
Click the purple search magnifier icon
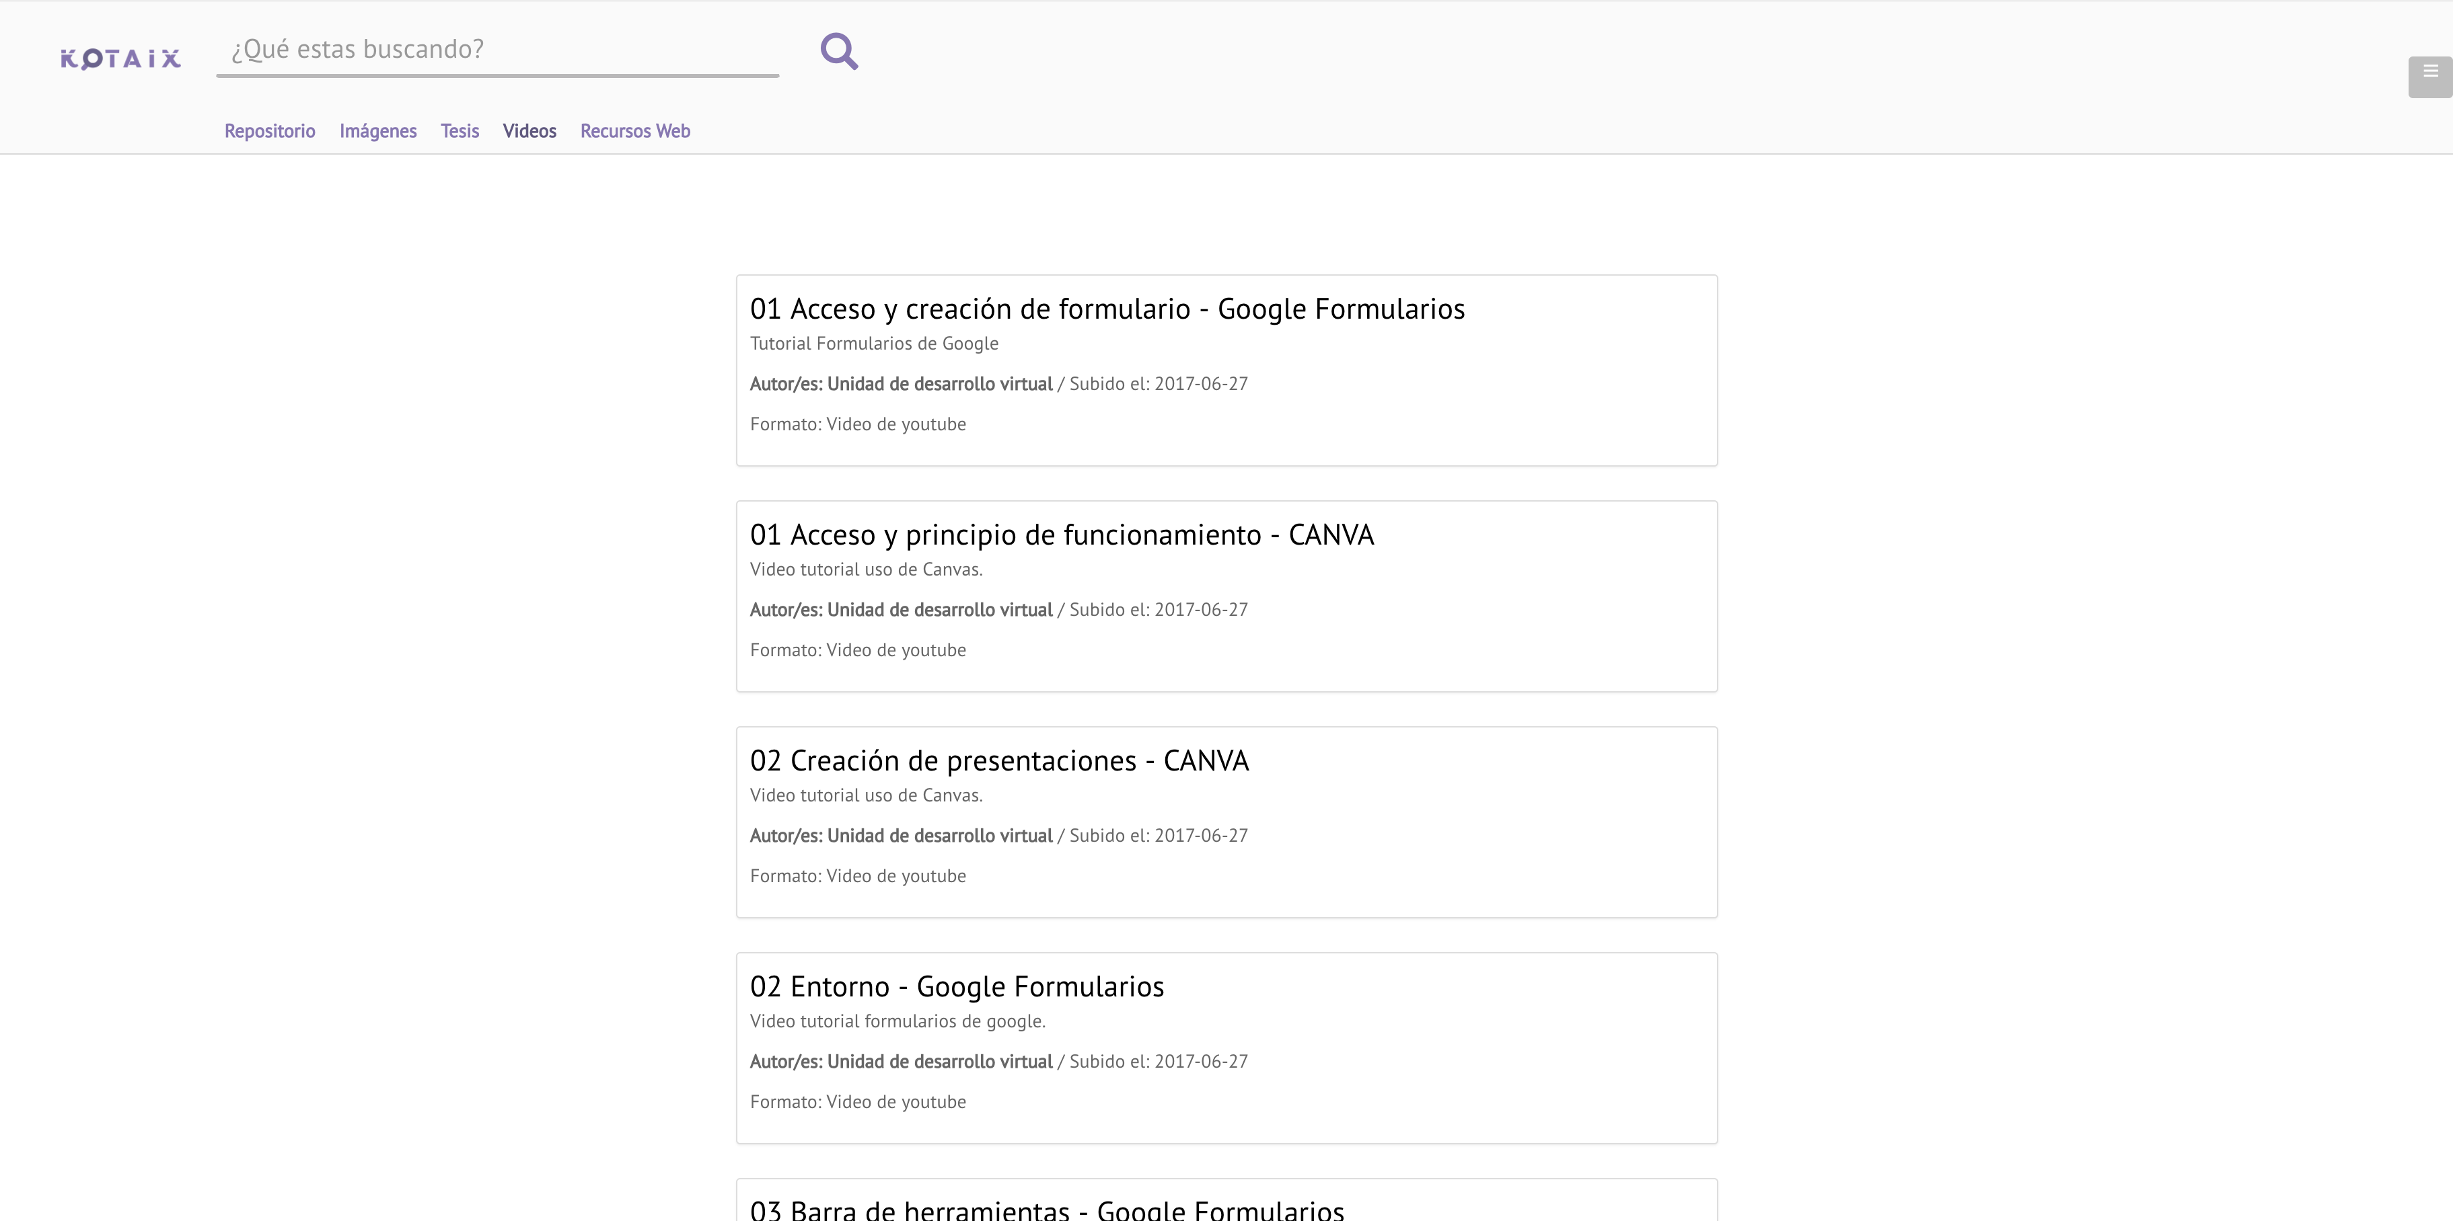839,51
